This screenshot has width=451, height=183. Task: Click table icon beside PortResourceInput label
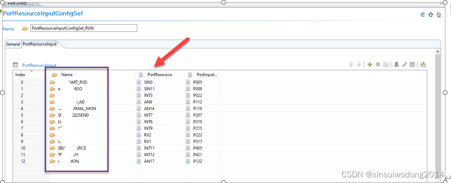coord(16,65)
